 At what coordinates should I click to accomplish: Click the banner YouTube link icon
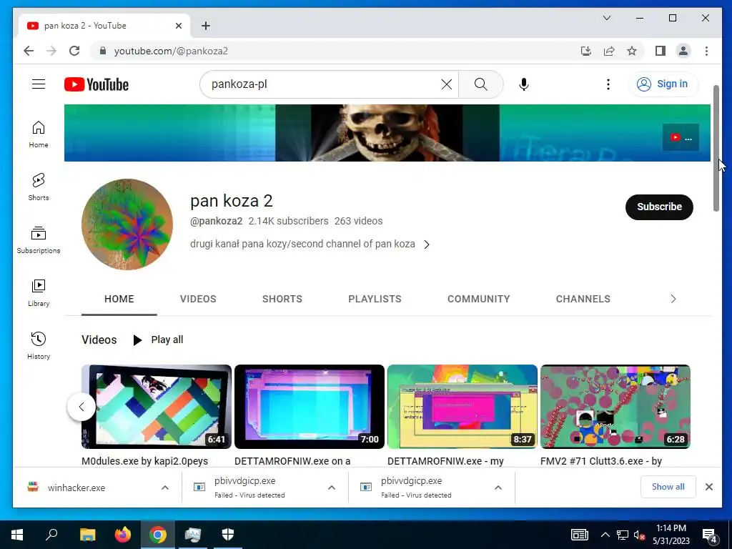tap(681, 137)
